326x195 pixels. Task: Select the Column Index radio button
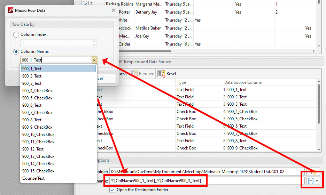point(16,34)
